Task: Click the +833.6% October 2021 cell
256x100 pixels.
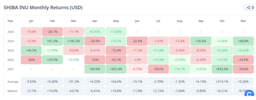Action: (x=222, y=69)
